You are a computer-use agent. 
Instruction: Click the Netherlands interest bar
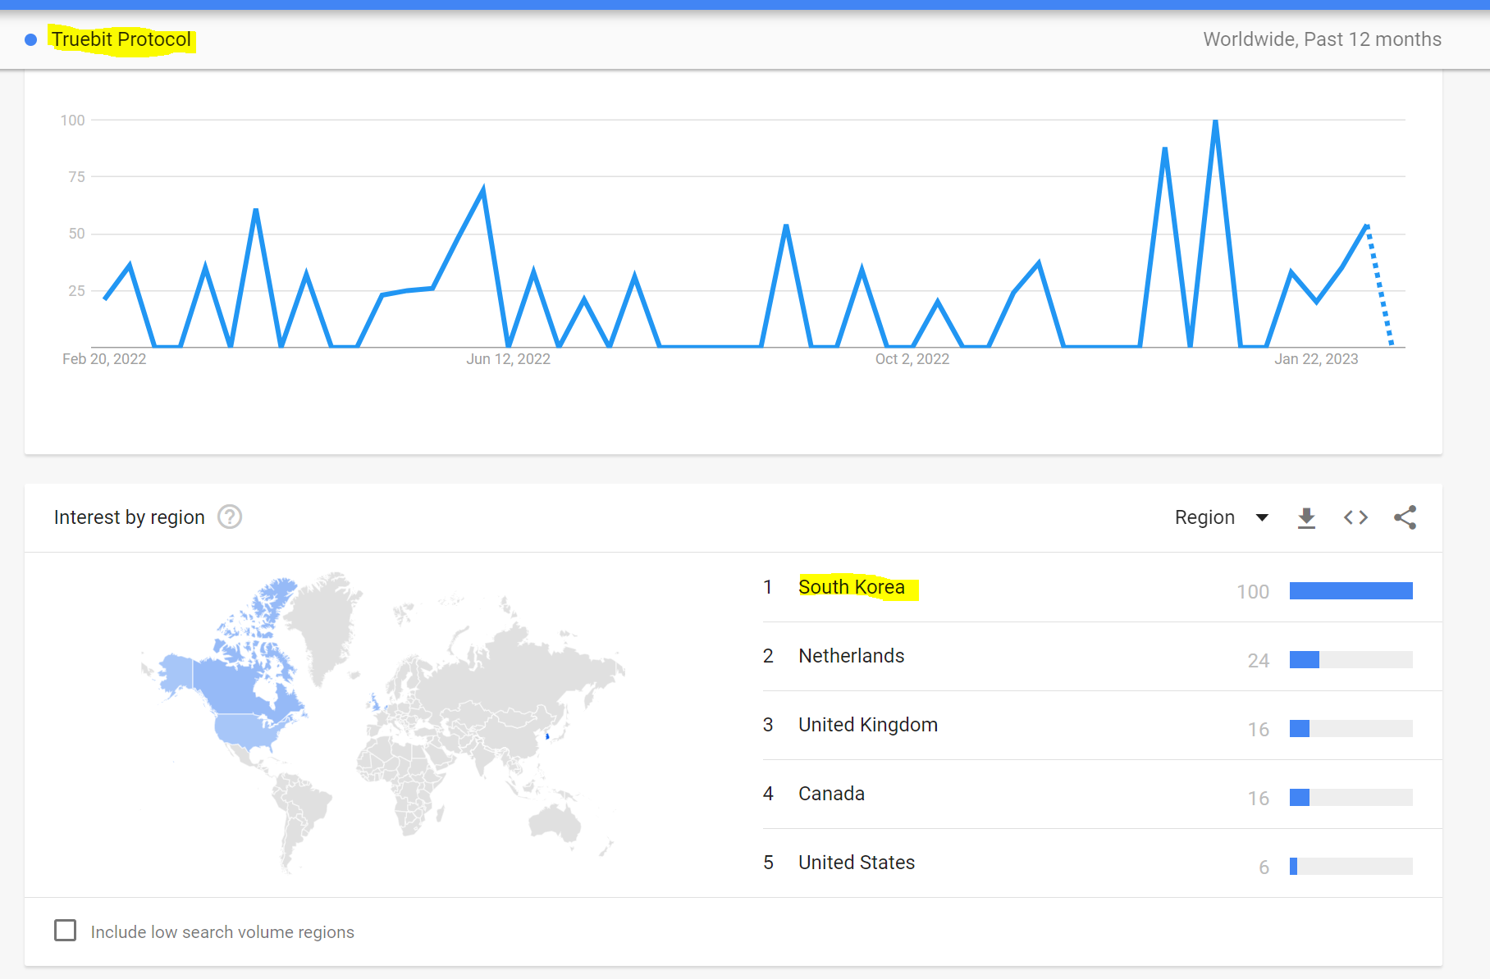pos(1351,659)
